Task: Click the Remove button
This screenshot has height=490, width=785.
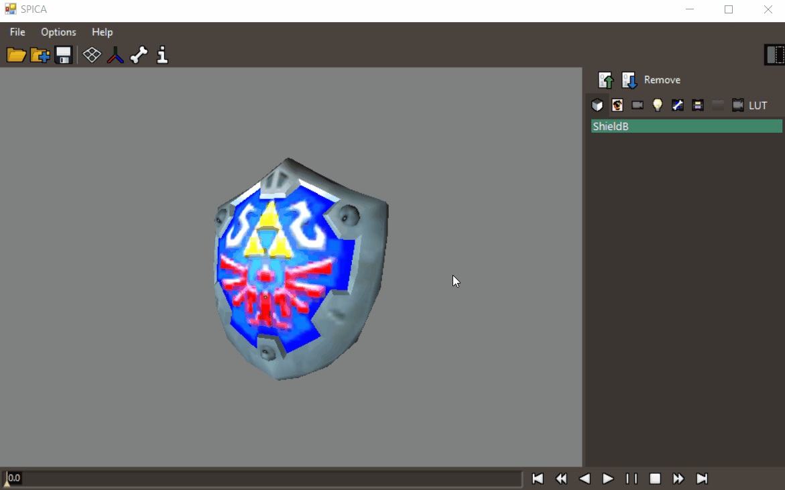Action: (x=662, y=80)
